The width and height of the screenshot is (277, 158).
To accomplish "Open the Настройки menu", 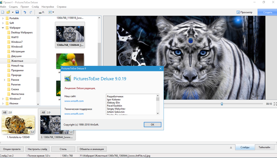I will point(48,7).
